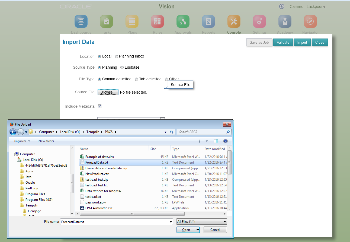Open the All Files type filter dropdown
This screenshot has width=350, height=242.
pyautogui.click(x=202, y=222)
